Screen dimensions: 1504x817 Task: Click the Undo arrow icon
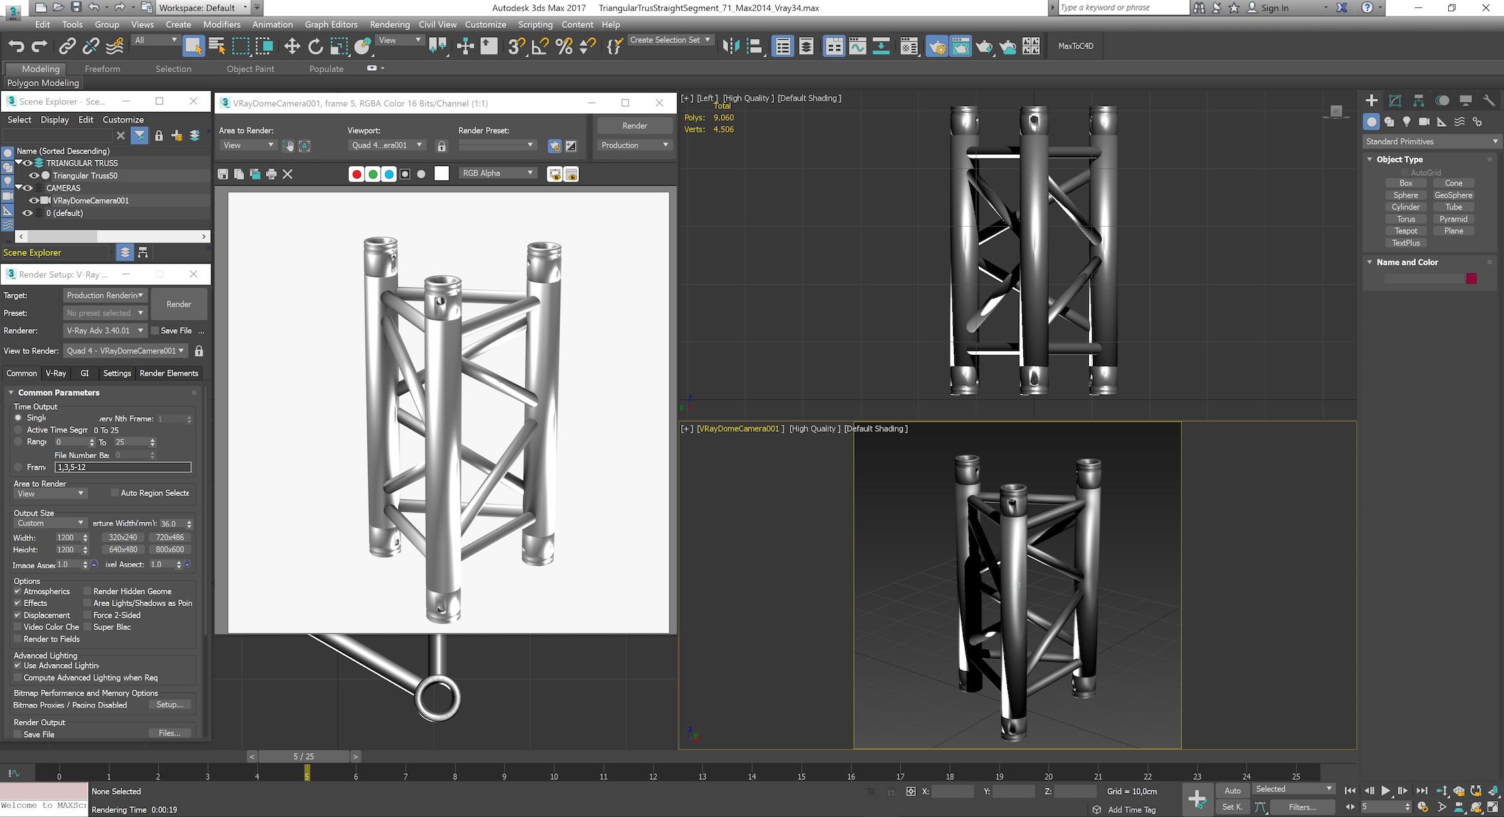(x=16, y=46)
